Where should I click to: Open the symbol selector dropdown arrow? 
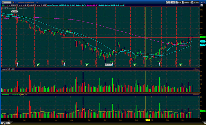pos(12,2)
